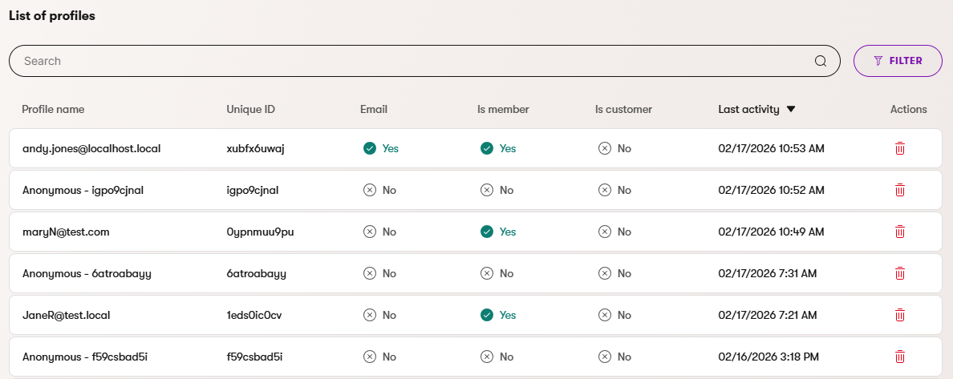The height and width of the screenshot is (379, 953).
Task: Sort by Profile name header
Action: (53, 109)
